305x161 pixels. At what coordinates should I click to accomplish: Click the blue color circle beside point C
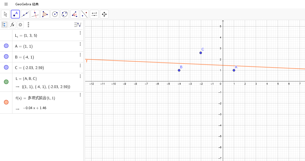(x=6, y=67)
